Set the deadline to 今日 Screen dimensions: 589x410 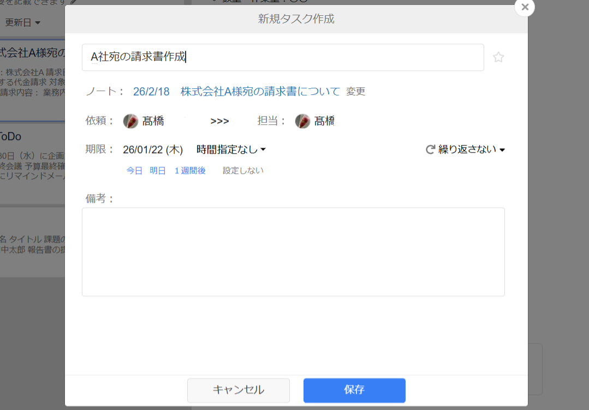pyautogui.click(x=135, y=170)
